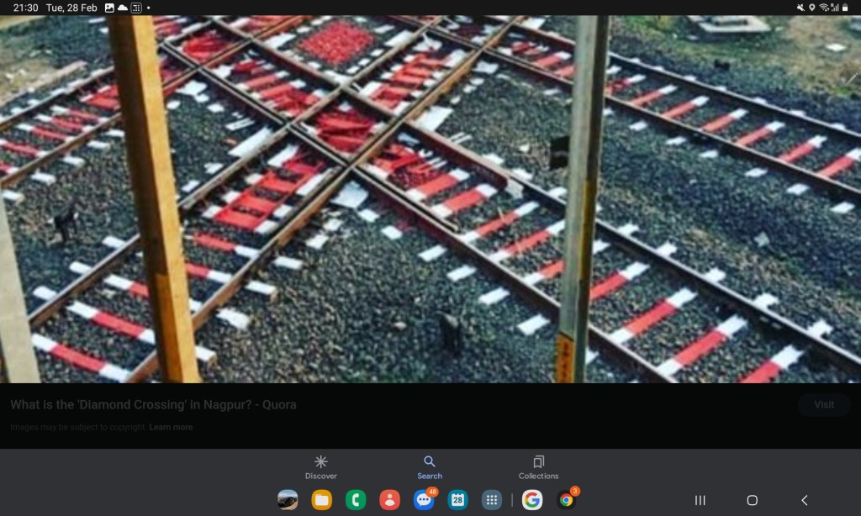This screenshot has width=861, height=516.
Task: Open the all apps grid drawer
Action: point(492,500)
